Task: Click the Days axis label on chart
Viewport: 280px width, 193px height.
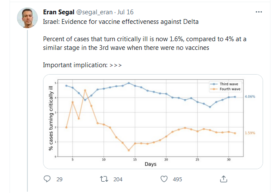Action: (x=150, y=165)
